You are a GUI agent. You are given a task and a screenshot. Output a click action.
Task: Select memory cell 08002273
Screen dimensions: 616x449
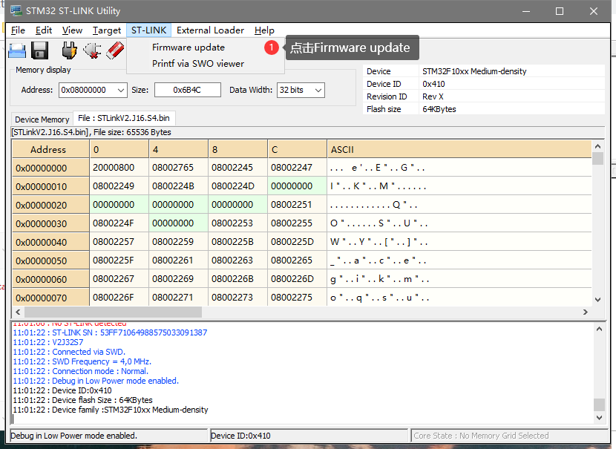[238, 298]
